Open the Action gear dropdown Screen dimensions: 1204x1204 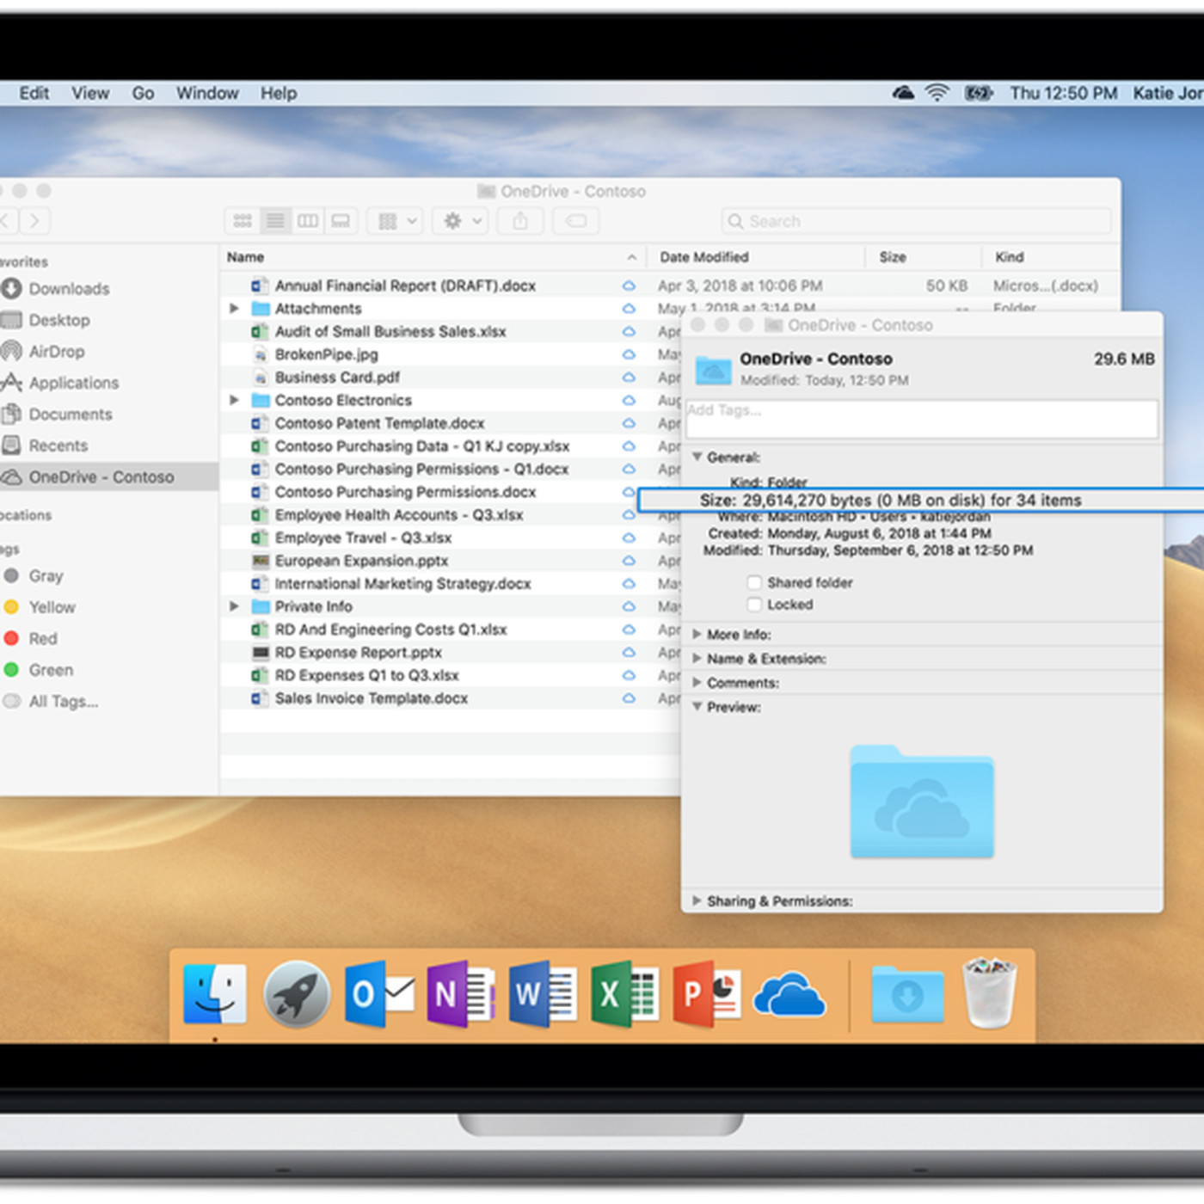coord(461,221)
